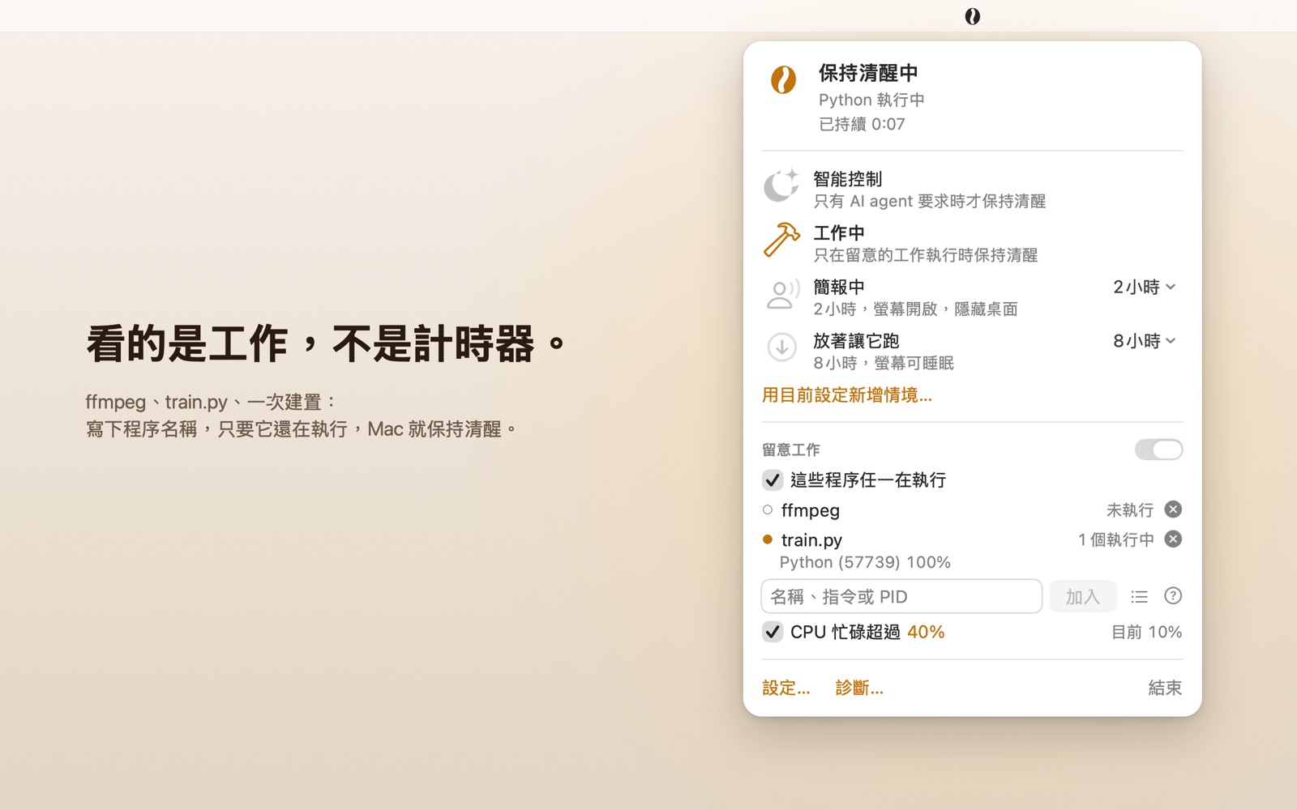The height and width of the screenshot is (810, 1297).
Task: Click the 保持清醒中 status heading
Action: pos(868,73)
